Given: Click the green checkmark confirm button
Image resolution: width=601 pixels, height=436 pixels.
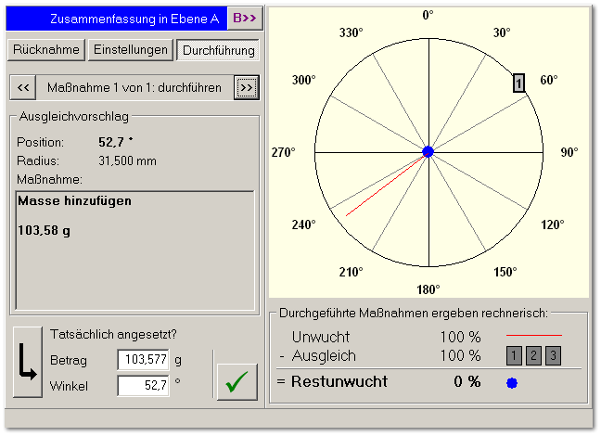Looking at the screenshot, I should tap(237, 381).
